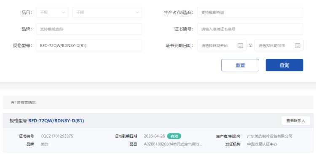View contacts via 查看联系人 button
316x154 pixels.
296,121
